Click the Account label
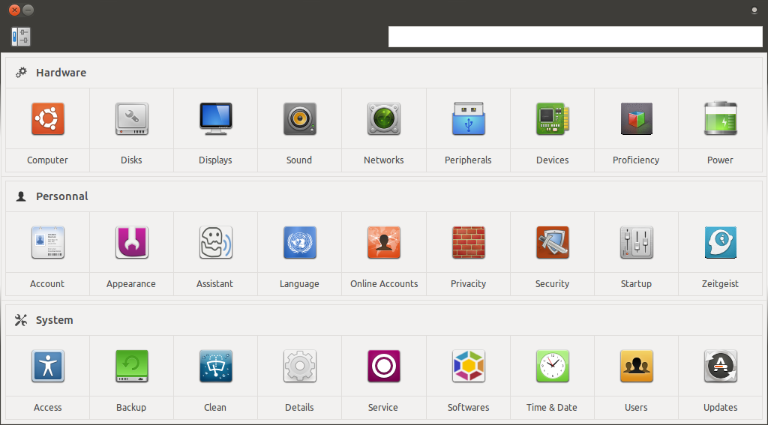 (47, 284)
